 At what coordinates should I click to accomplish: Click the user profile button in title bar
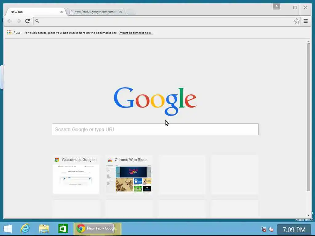(277, 7)
